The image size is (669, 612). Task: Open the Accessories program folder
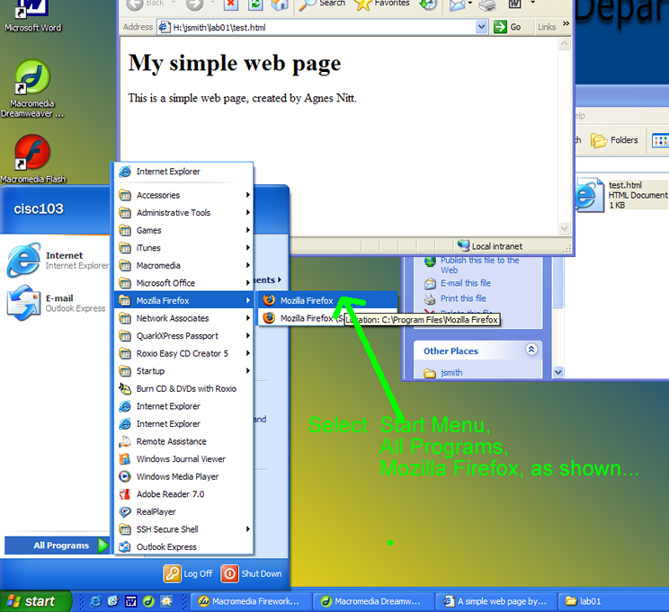[x=184, y=195]
